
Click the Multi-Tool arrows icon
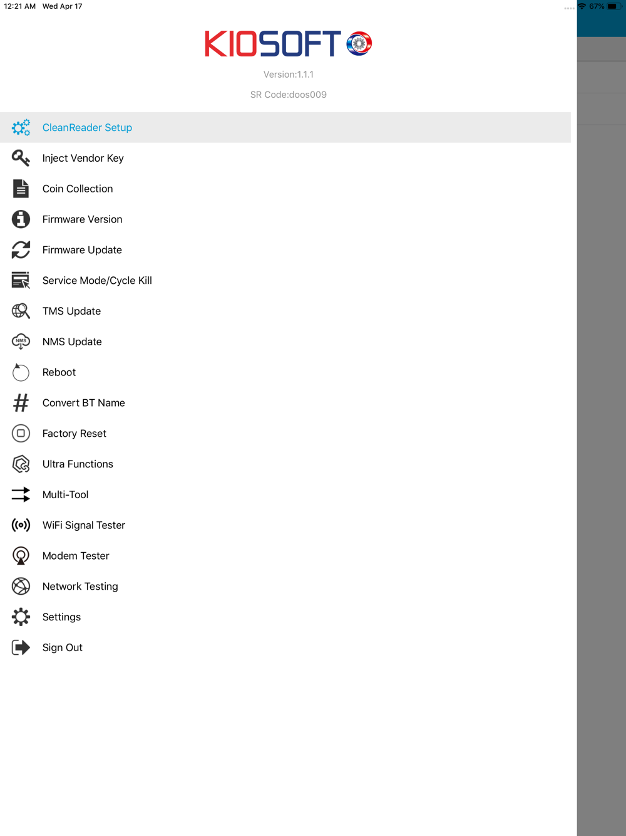click(21, 494)
